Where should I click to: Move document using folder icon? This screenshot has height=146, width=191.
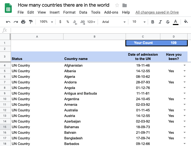[125, 5]
